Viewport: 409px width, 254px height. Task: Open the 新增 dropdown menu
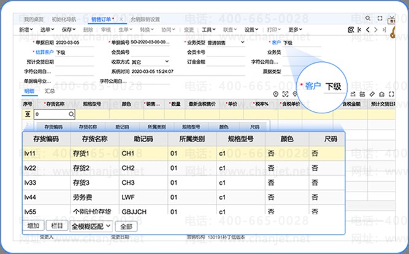point(25,29)
